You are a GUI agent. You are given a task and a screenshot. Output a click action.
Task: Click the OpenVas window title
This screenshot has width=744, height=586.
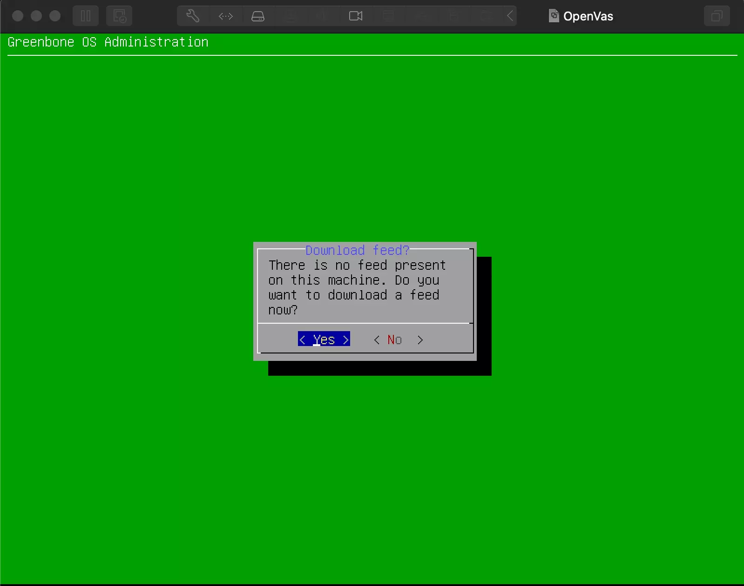tap(588, 16)
